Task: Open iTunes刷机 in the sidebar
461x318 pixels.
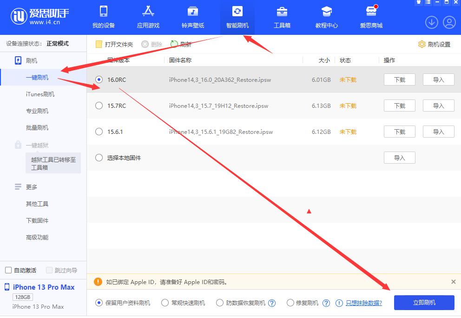Action: point(40,94)
